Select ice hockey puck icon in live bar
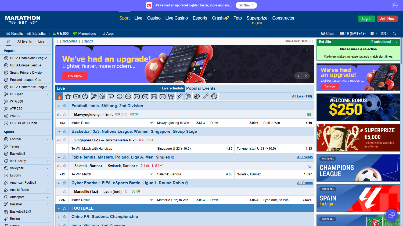Viewport: 403px width, 226px height. click(120, 96)
